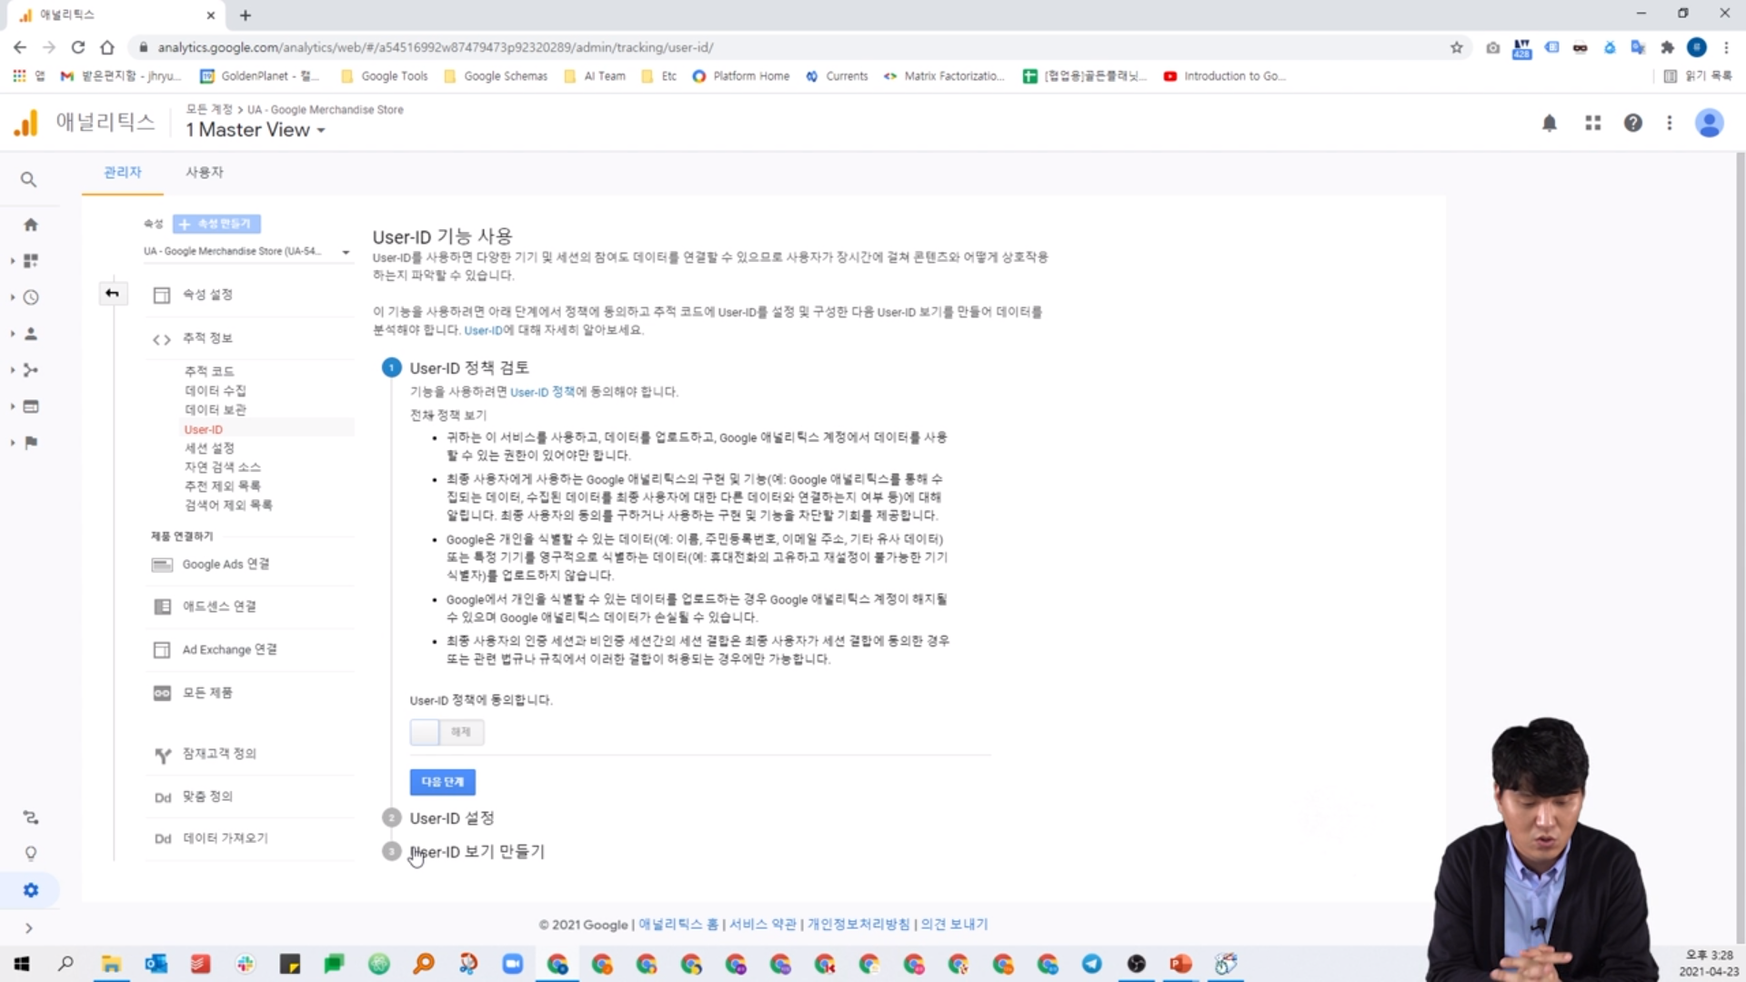Toggle the User-ID policy agreement switch
This screenshot has height=982, width=1746.
[447, 732]
